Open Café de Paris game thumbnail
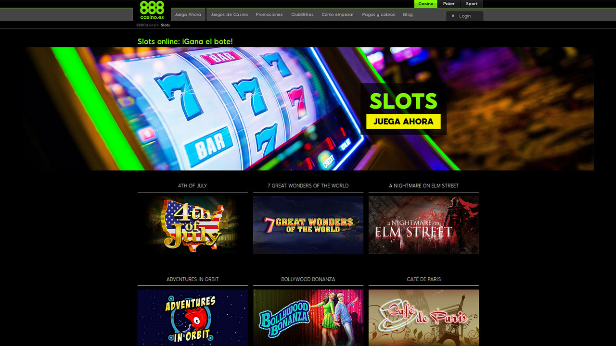616x346 pixels. 423,318
